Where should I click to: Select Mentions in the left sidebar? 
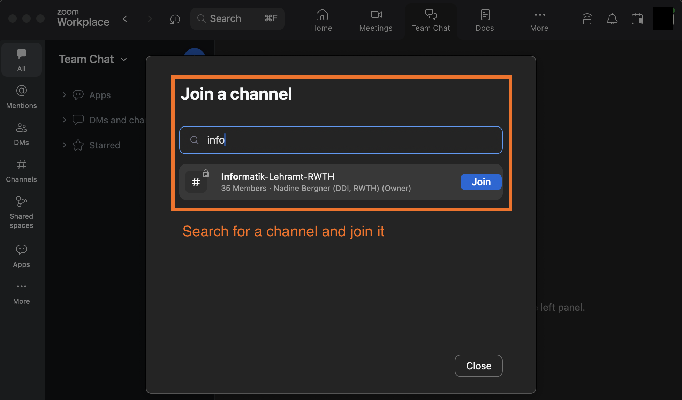(21, 97)
